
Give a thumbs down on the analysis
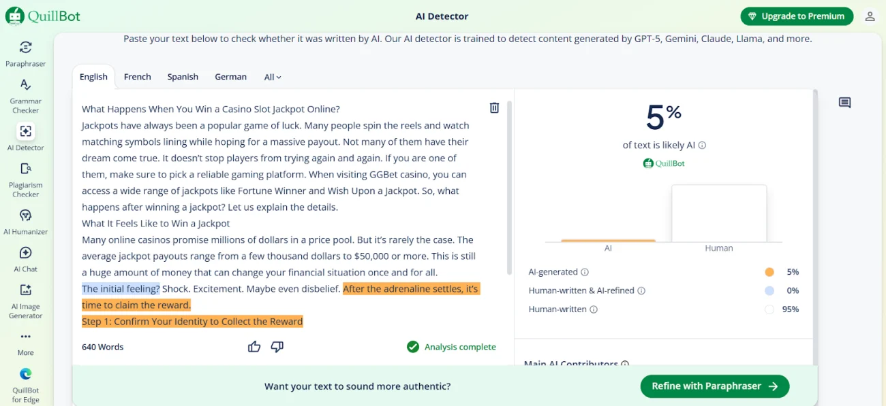(x=277, y=347)
